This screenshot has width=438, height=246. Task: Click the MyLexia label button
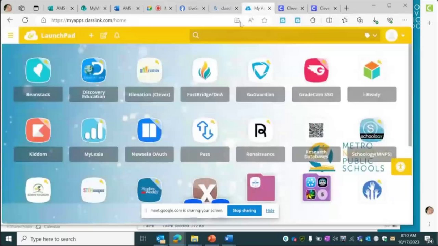(94, 154)
